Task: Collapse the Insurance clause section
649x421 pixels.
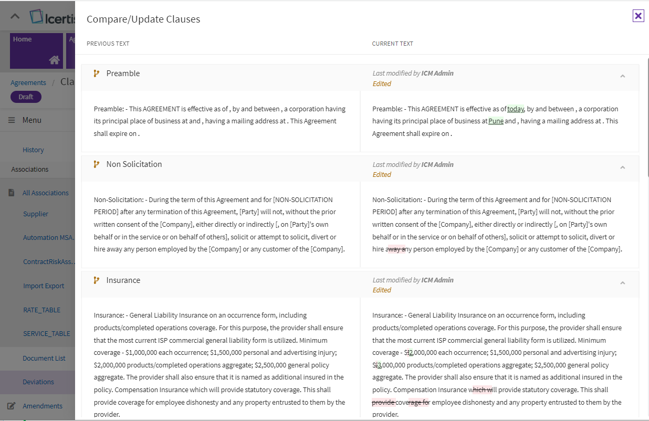Action: click(622, 283)
